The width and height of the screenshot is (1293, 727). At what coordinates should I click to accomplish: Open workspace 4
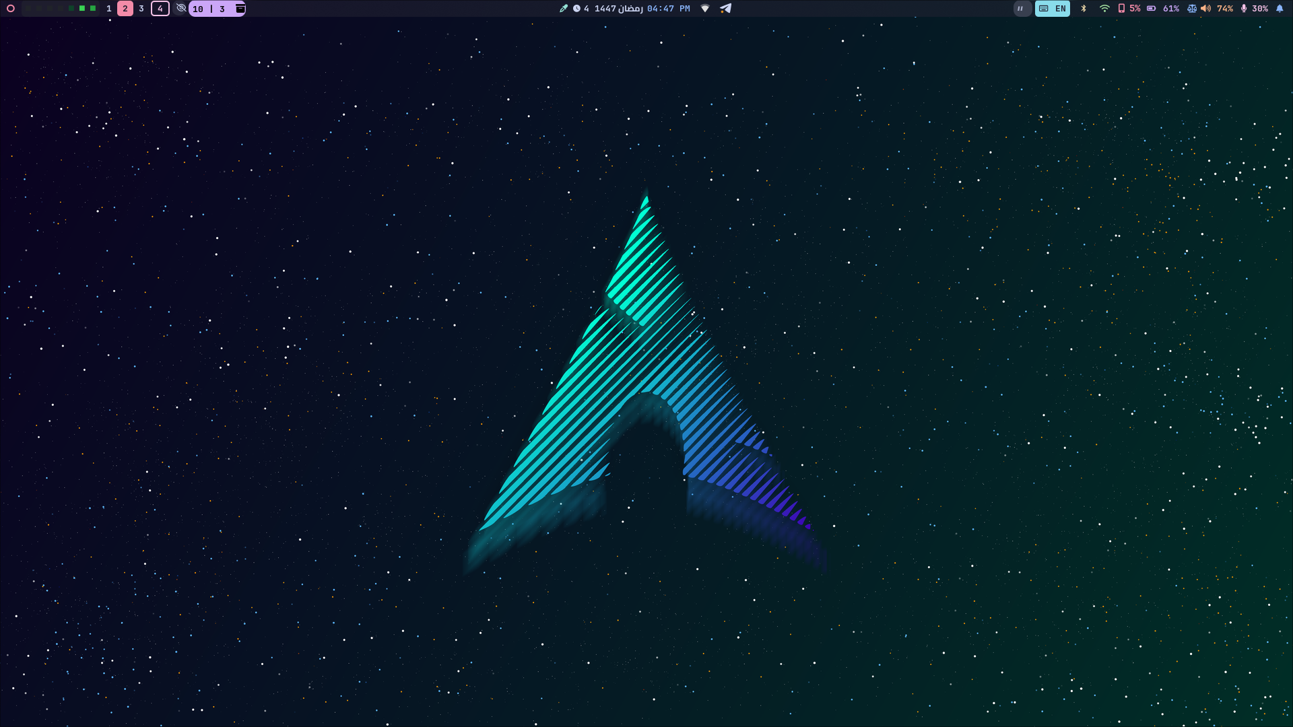(x=160, y=9)
